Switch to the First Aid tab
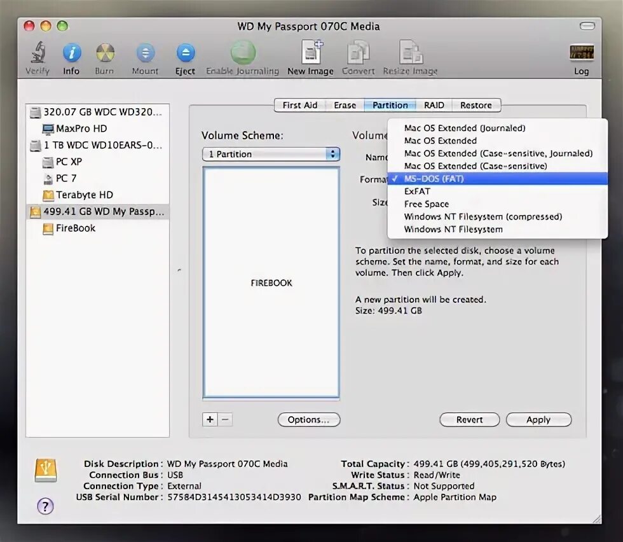The height and width of the screenshot is (542, 623). (300, 106)
